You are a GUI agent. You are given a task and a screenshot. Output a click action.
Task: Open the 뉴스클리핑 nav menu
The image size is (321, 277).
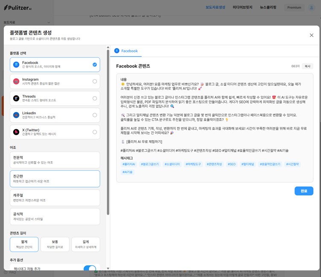268,7
